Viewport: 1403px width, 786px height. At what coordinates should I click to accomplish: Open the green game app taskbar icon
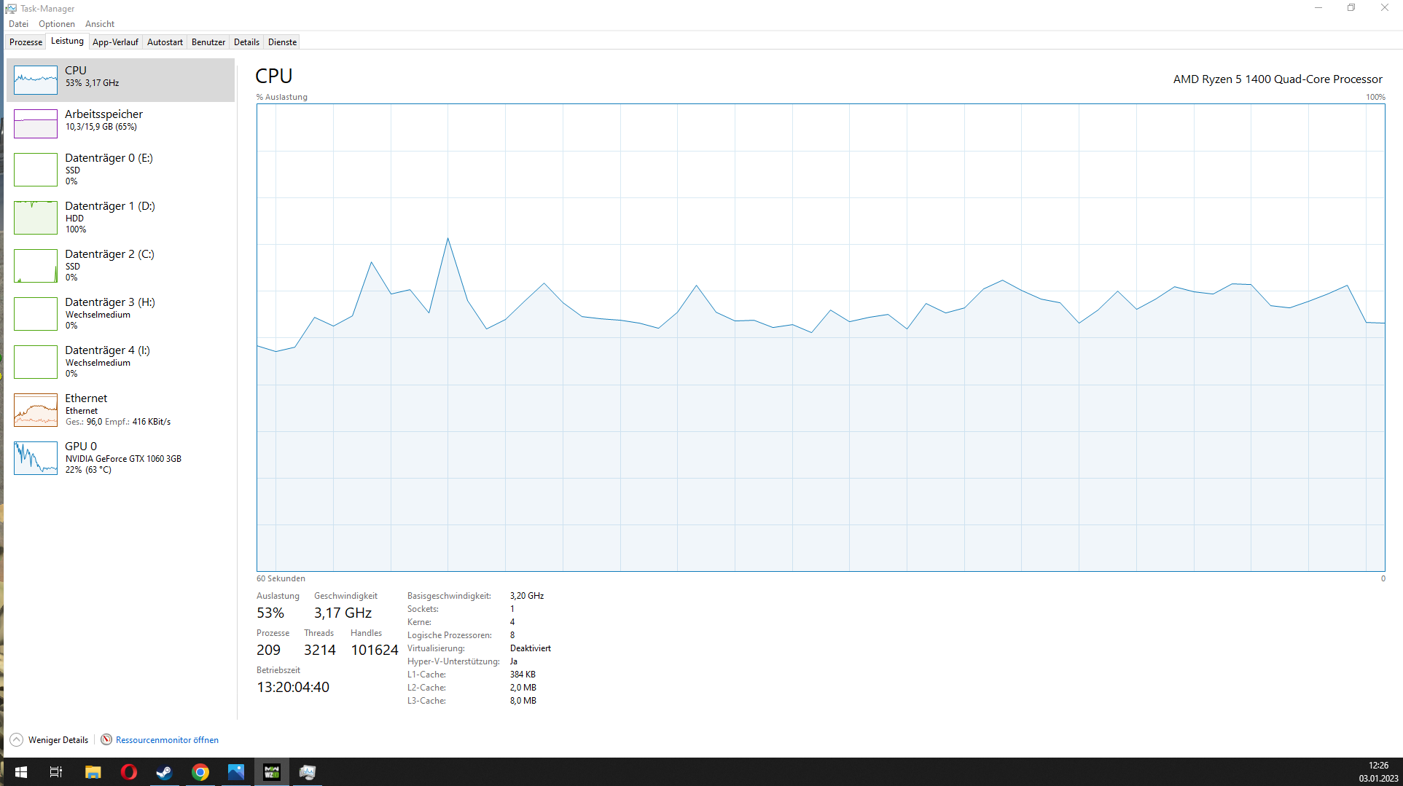coord(272,772)
